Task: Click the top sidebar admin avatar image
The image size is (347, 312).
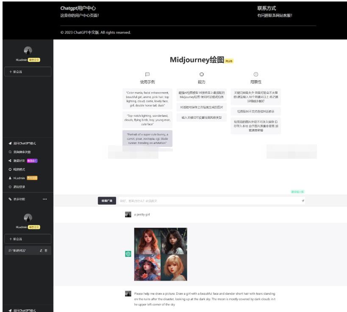Action: click(x=28, y=51)
